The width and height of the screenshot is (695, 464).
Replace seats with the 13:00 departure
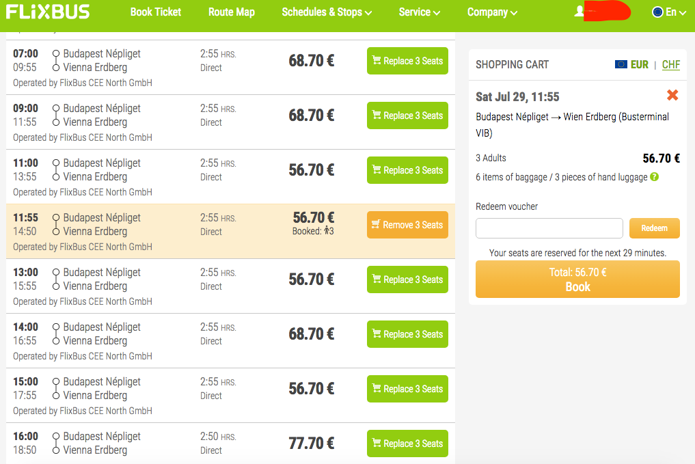(x=407, y=279)
